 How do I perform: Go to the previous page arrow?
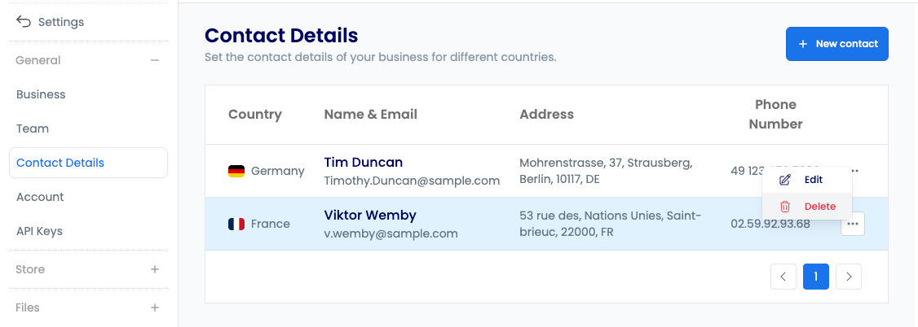coord(783,277)
